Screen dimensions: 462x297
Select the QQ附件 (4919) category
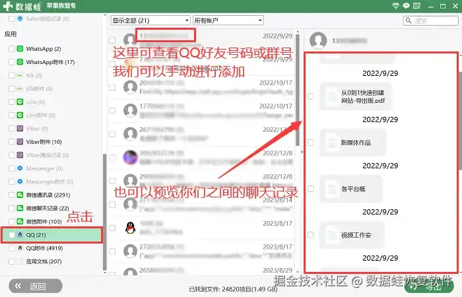tap(44, 248)
